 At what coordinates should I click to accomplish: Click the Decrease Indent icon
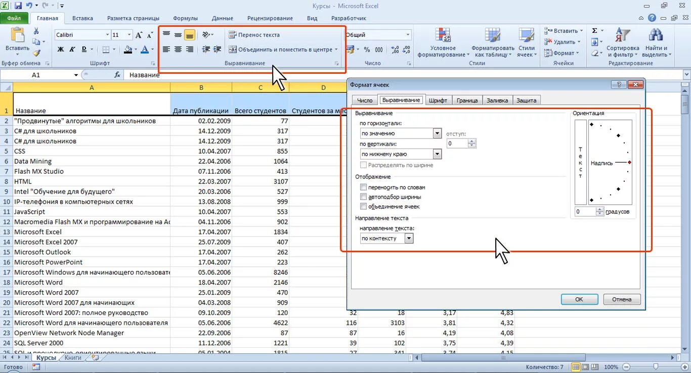pyautogui.click(x=206, y=50)
